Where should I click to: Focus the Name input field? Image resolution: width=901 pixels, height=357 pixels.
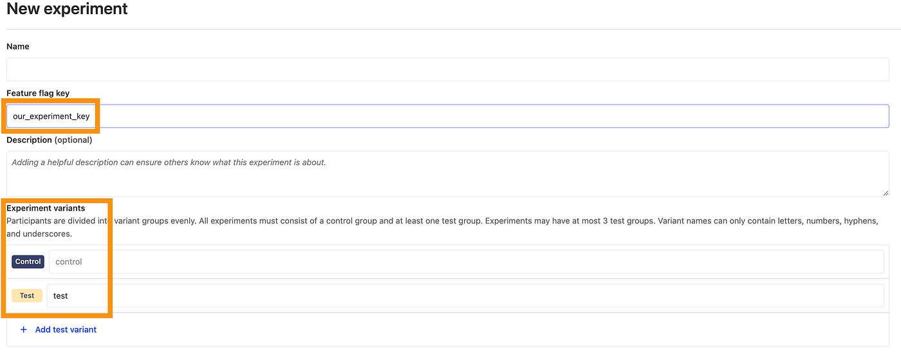pyautogui.click(x=448, y=69)
